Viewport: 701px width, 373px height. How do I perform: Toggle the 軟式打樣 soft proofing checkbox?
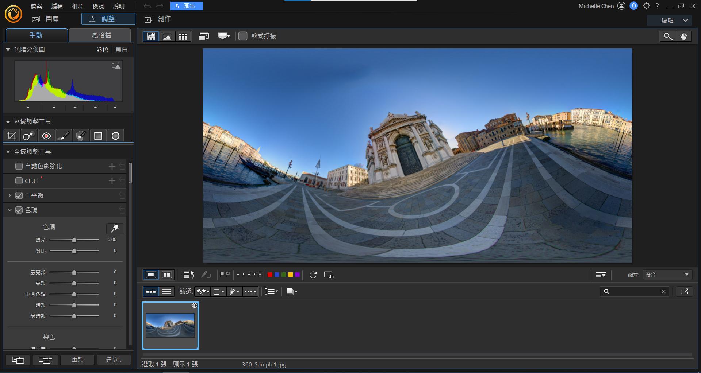[x=243, y=36]
